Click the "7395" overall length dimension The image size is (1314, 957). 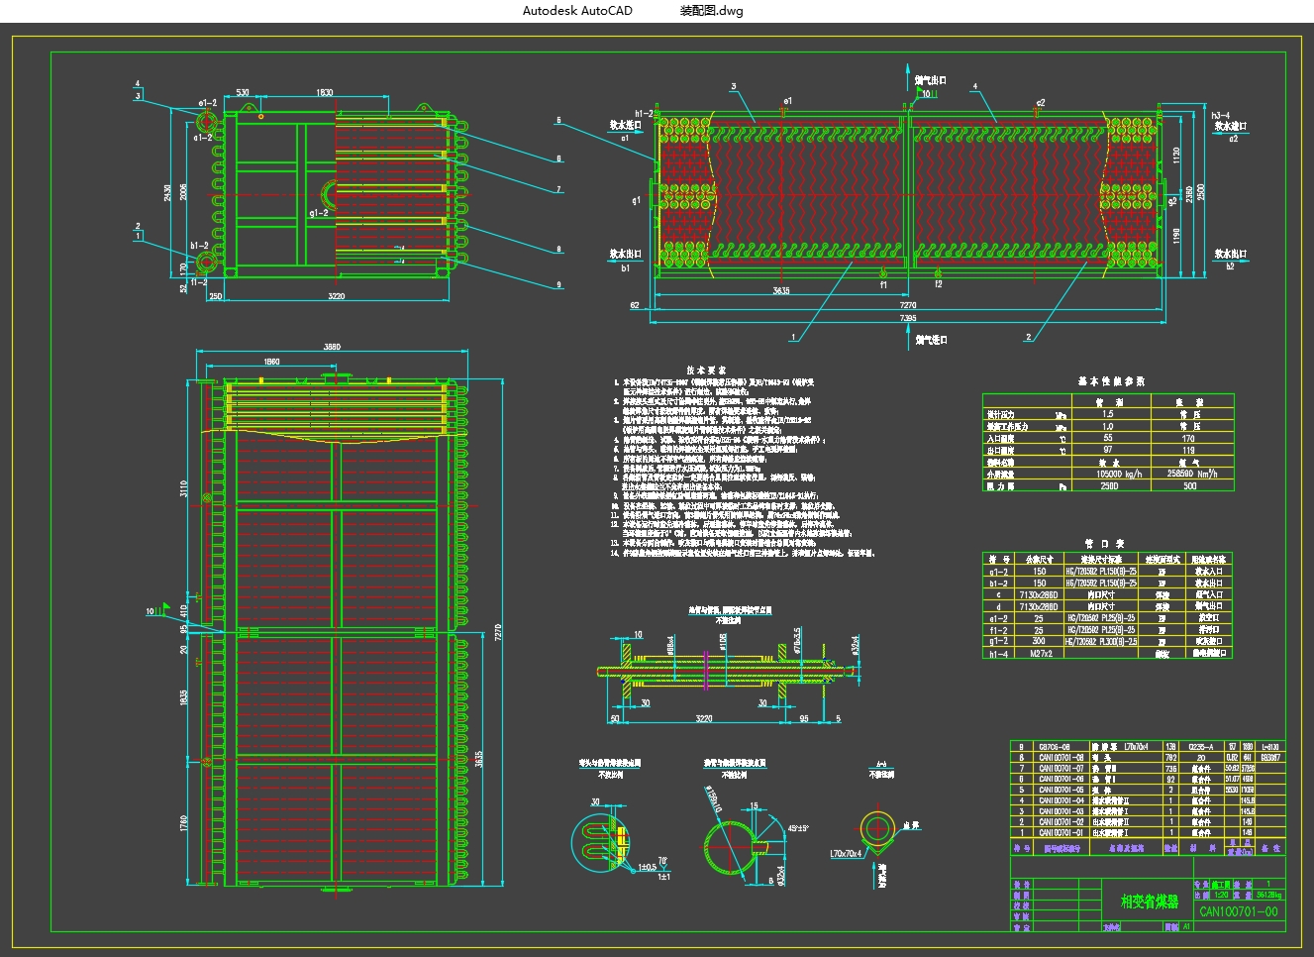908,319
